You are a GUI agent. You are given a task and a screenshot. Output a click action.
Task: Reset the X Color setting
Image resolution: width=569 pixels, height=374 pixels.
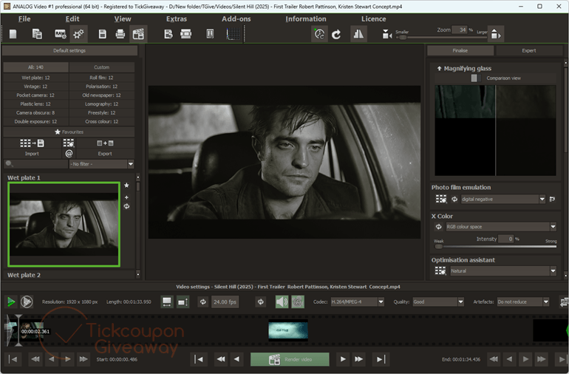pyautogui.click(x=439, y=227)
